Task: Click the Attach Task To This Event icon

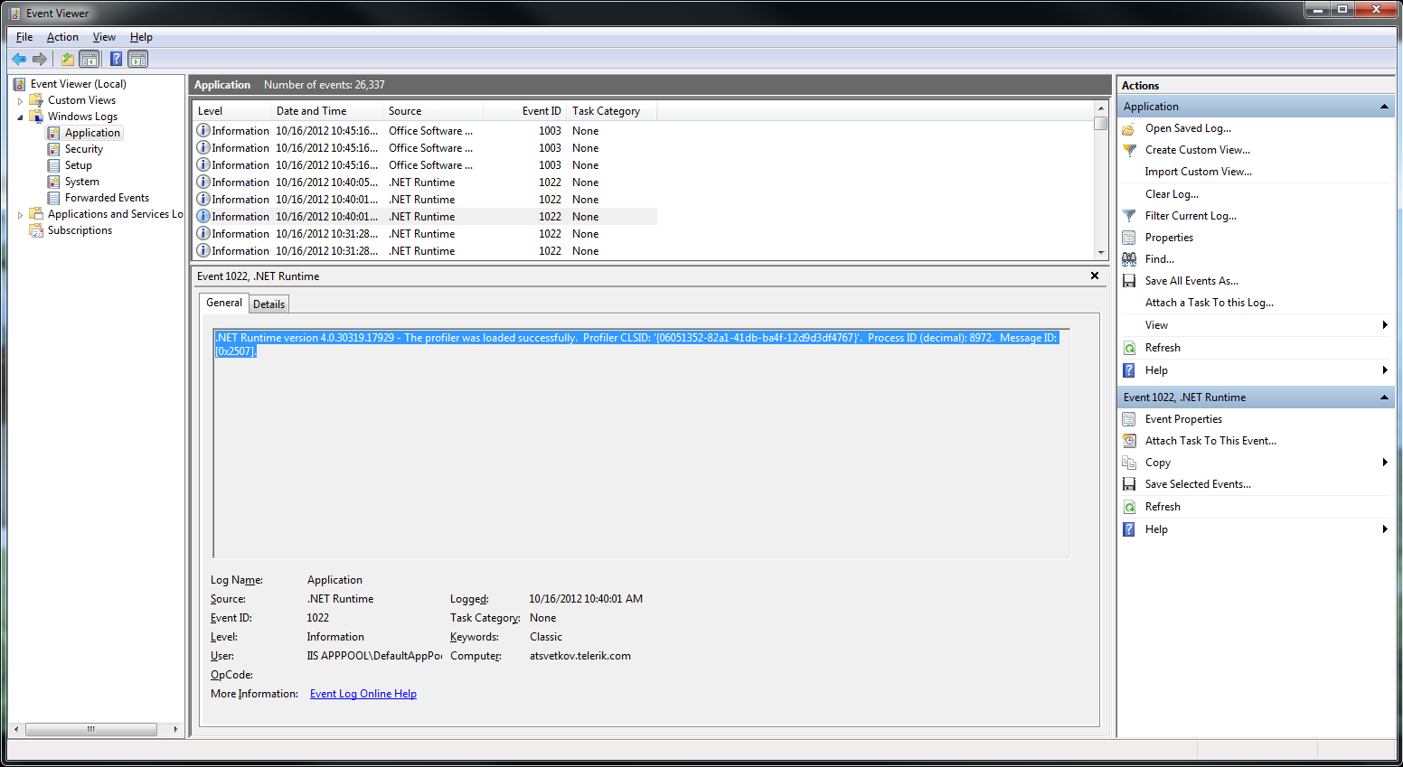Action: pos(1129,441)
